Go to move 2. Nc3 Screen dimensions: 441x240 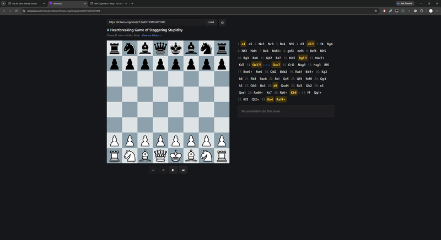(261, 44)
